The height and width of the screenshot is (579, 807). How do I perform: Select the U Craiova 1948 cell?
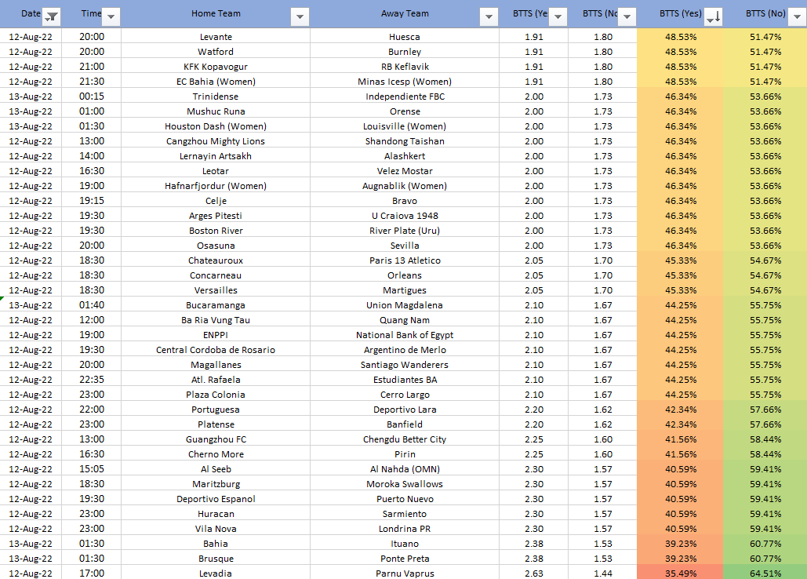[405, 216]
